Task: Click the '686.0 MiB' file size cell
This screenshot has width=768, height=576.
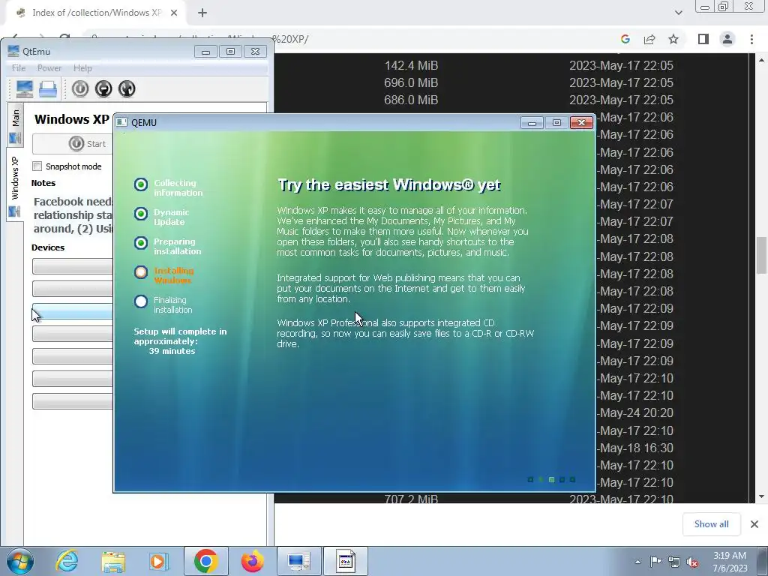Action: coord(411,100)
